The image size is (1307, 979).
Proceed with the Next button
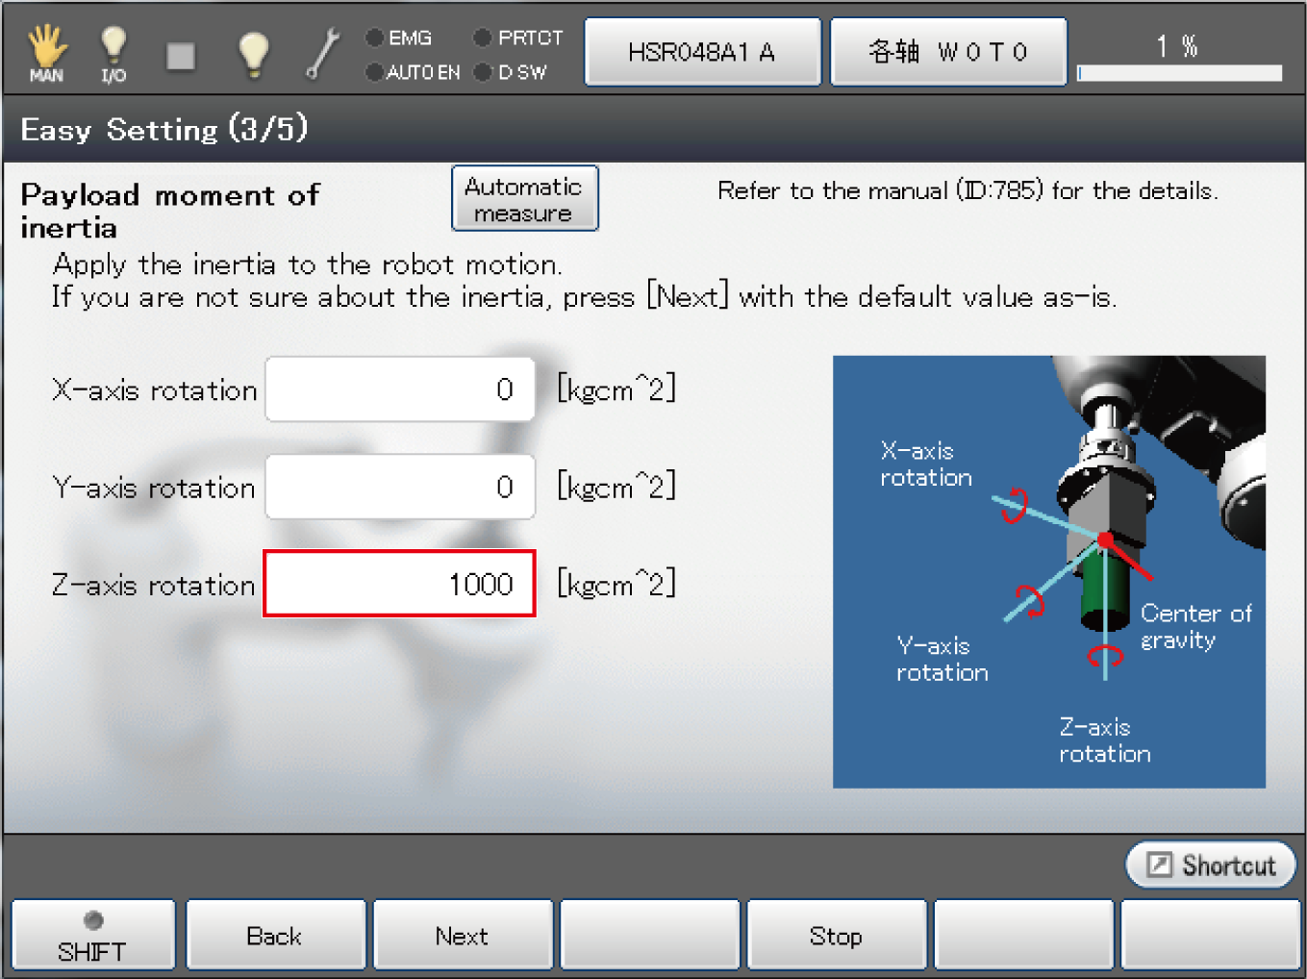pyautogui.click(x=463, y=935)
